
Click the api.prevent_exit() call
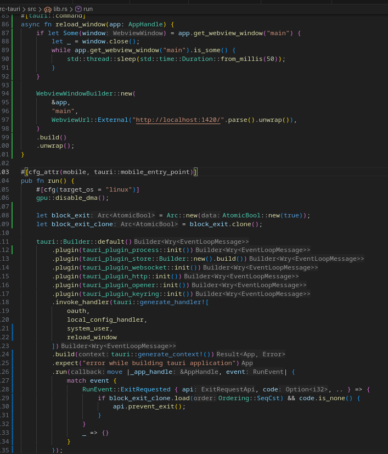point(149,406)
